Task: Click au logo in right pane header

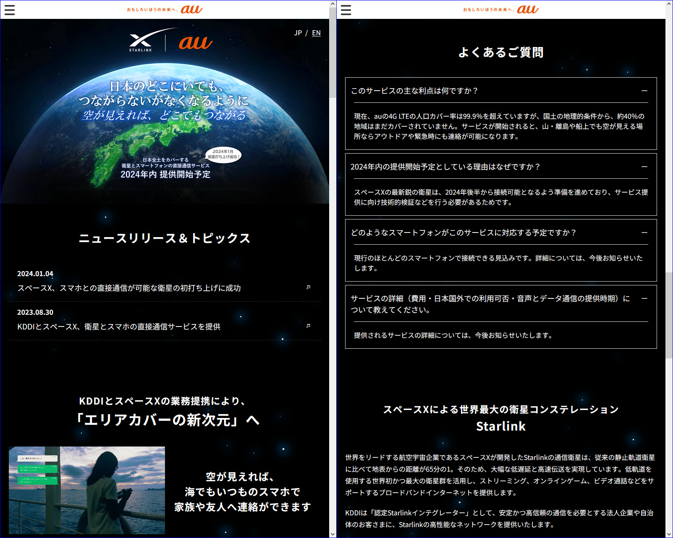Action: pyautogui.click(x=528, y=9)
